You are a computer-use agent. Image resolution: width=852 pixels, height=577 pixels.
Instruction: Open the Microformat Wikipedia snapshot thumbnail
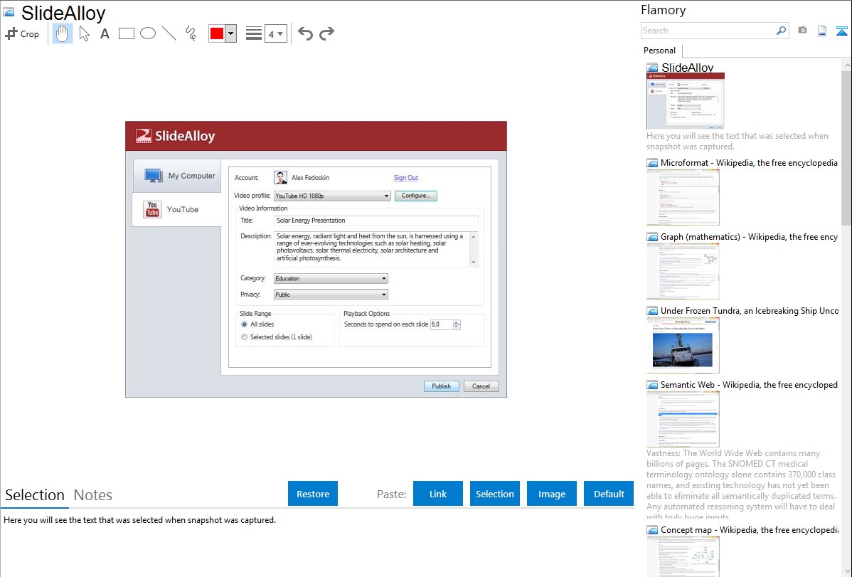click(x=683, y=197)
